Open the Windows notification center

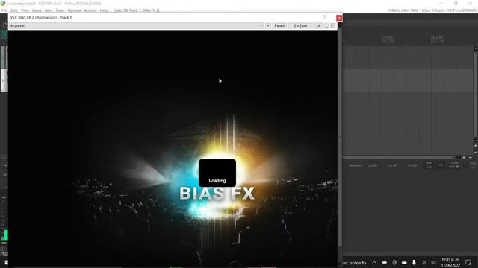pyautogui.click(x=468, y=262)
